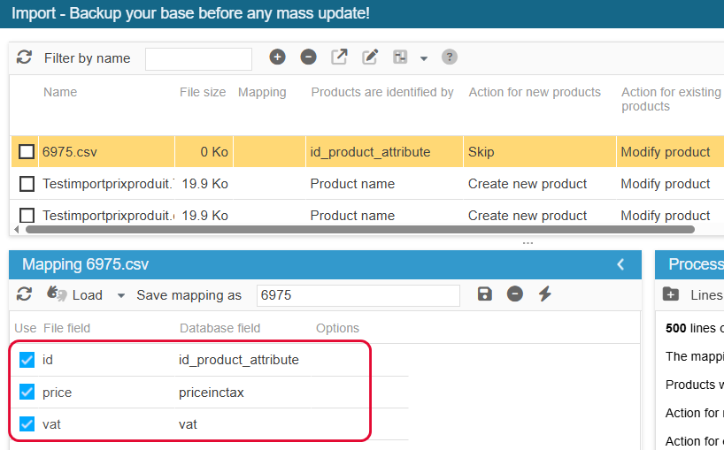The image size is (724, 450).
Task: Open the dropdown arrow next to Load
Action: [121, 295]
